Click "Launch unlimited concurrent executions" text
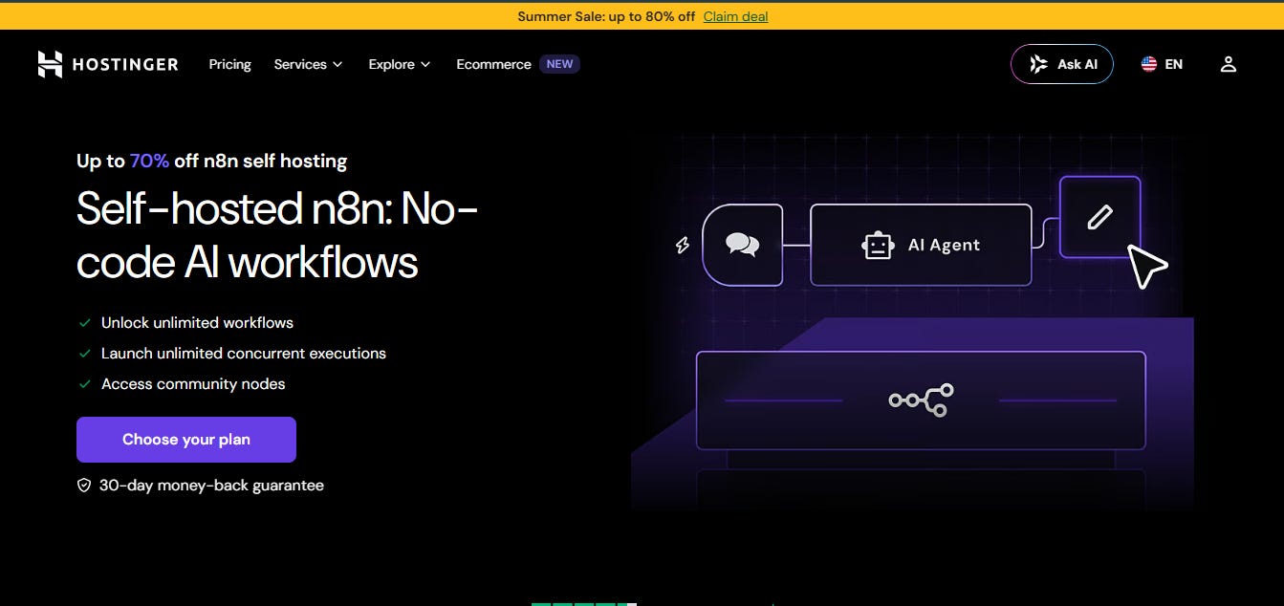Image resolution: width=1284 pixels, height=606 pixels. 244,354
